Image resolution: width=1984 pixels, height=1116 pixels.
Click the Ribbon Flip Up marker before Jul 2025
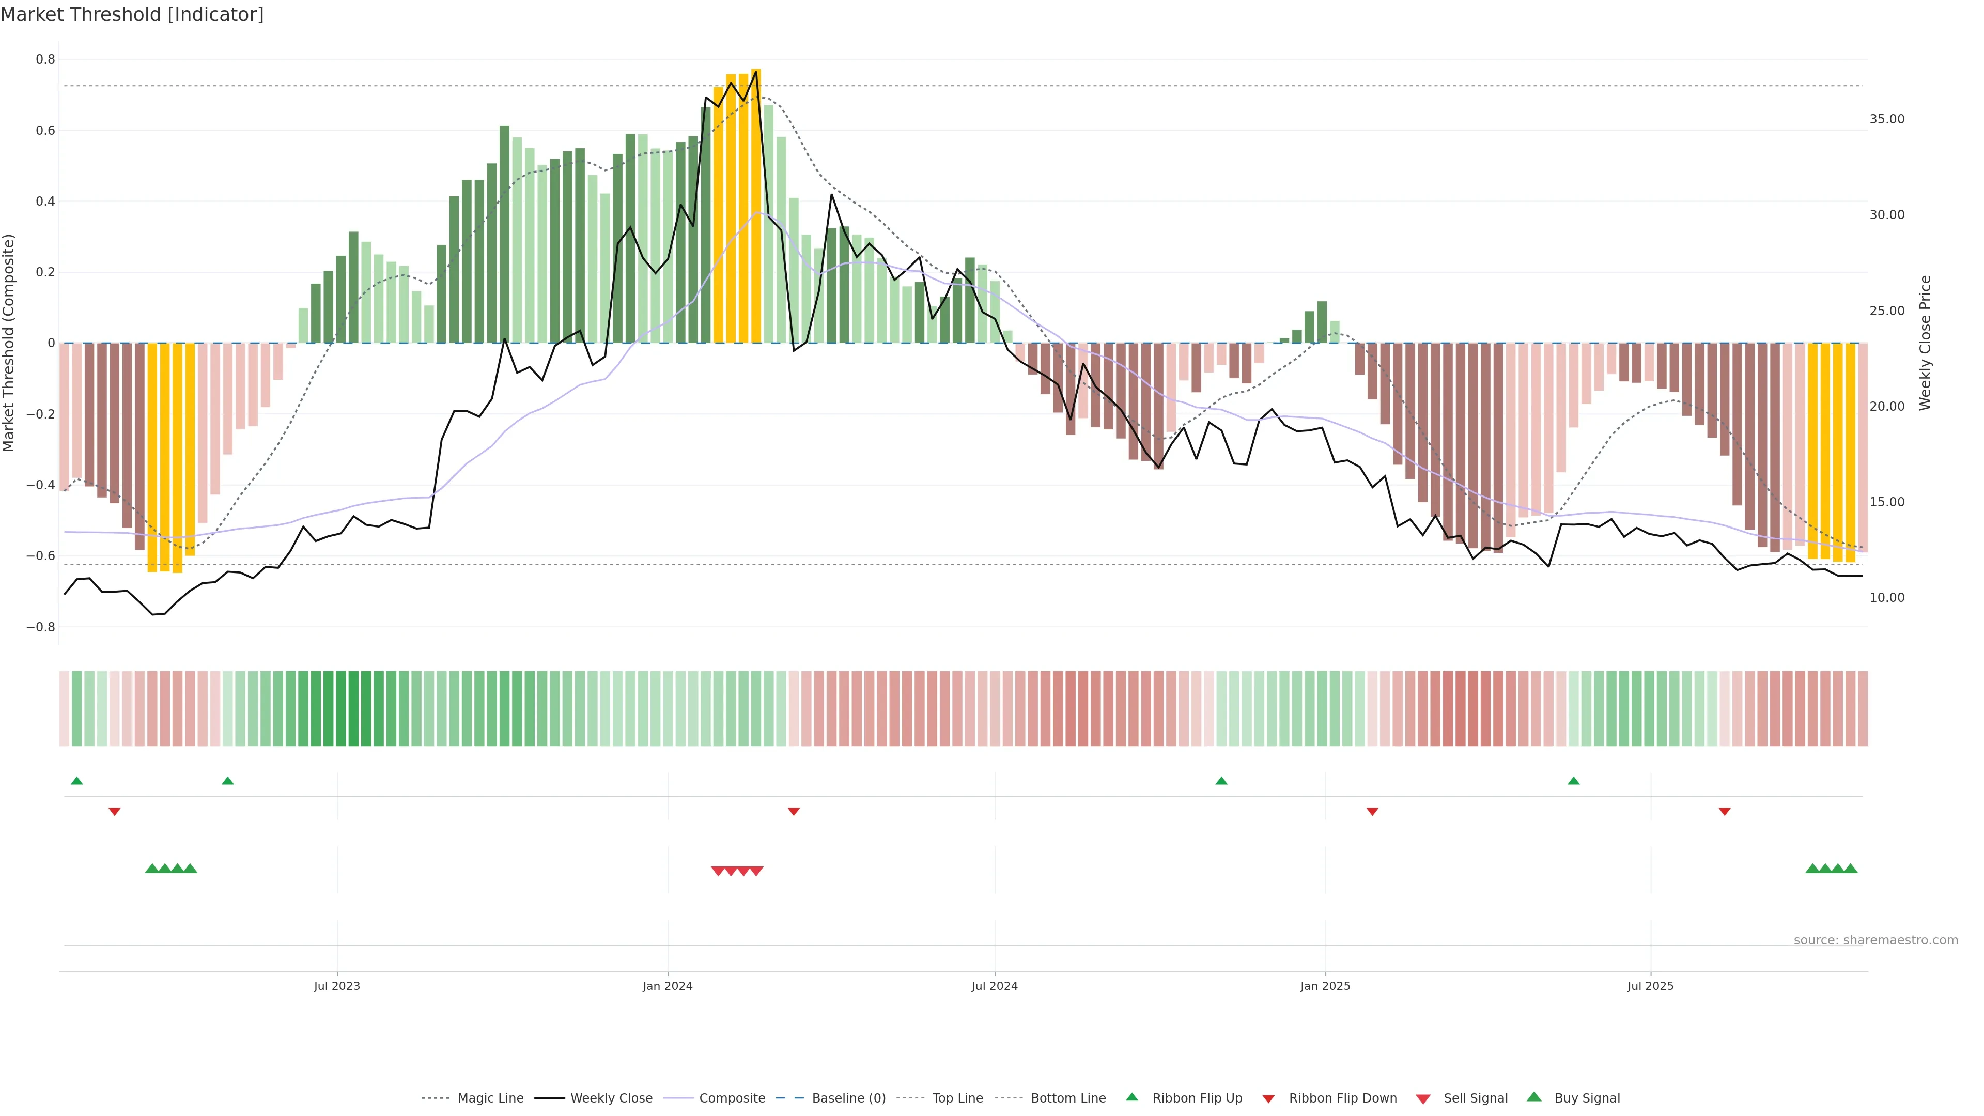(1573, 781)
